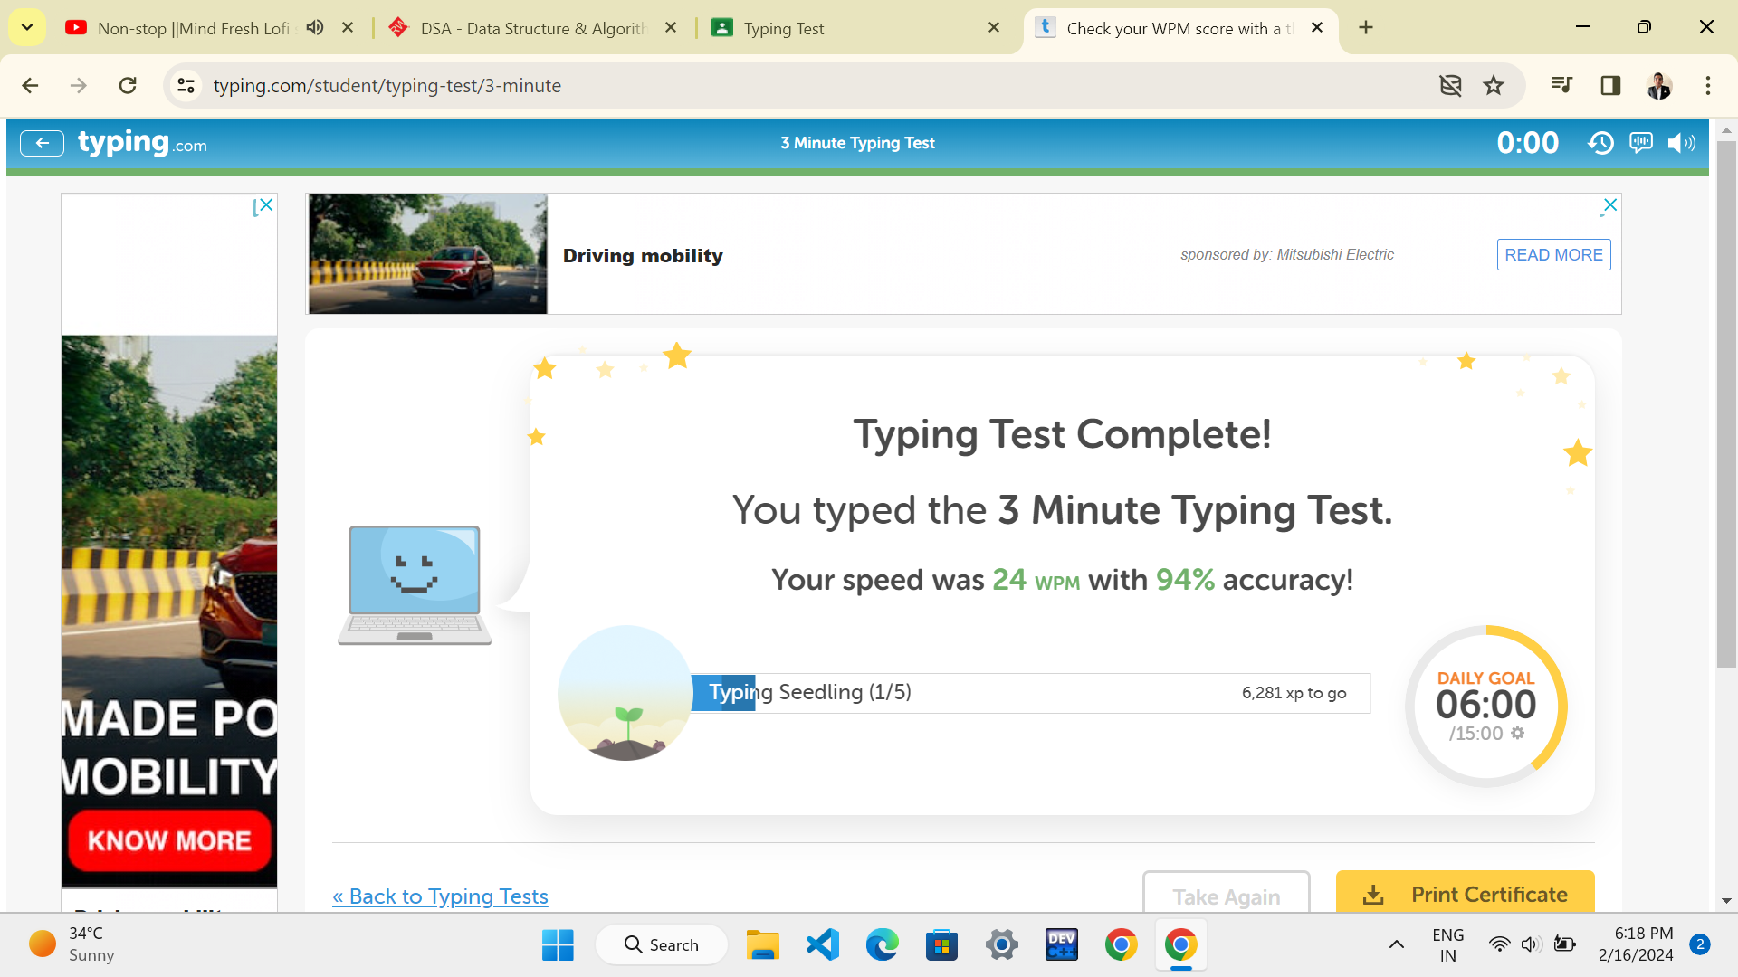Open Chrome three-dot menu
Viewport: 1738px width, 977px height.
pyautogui.click(x=1707, y=86)
